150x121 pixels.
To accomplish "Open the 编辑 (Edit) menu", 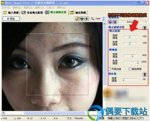I will [17, 7].
